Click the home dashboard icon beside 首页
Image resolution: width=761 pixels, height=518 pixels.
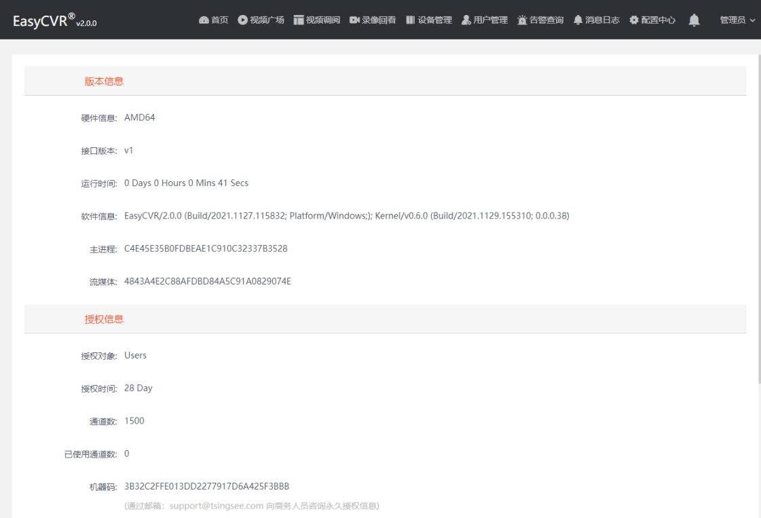[x=204, y=20]
